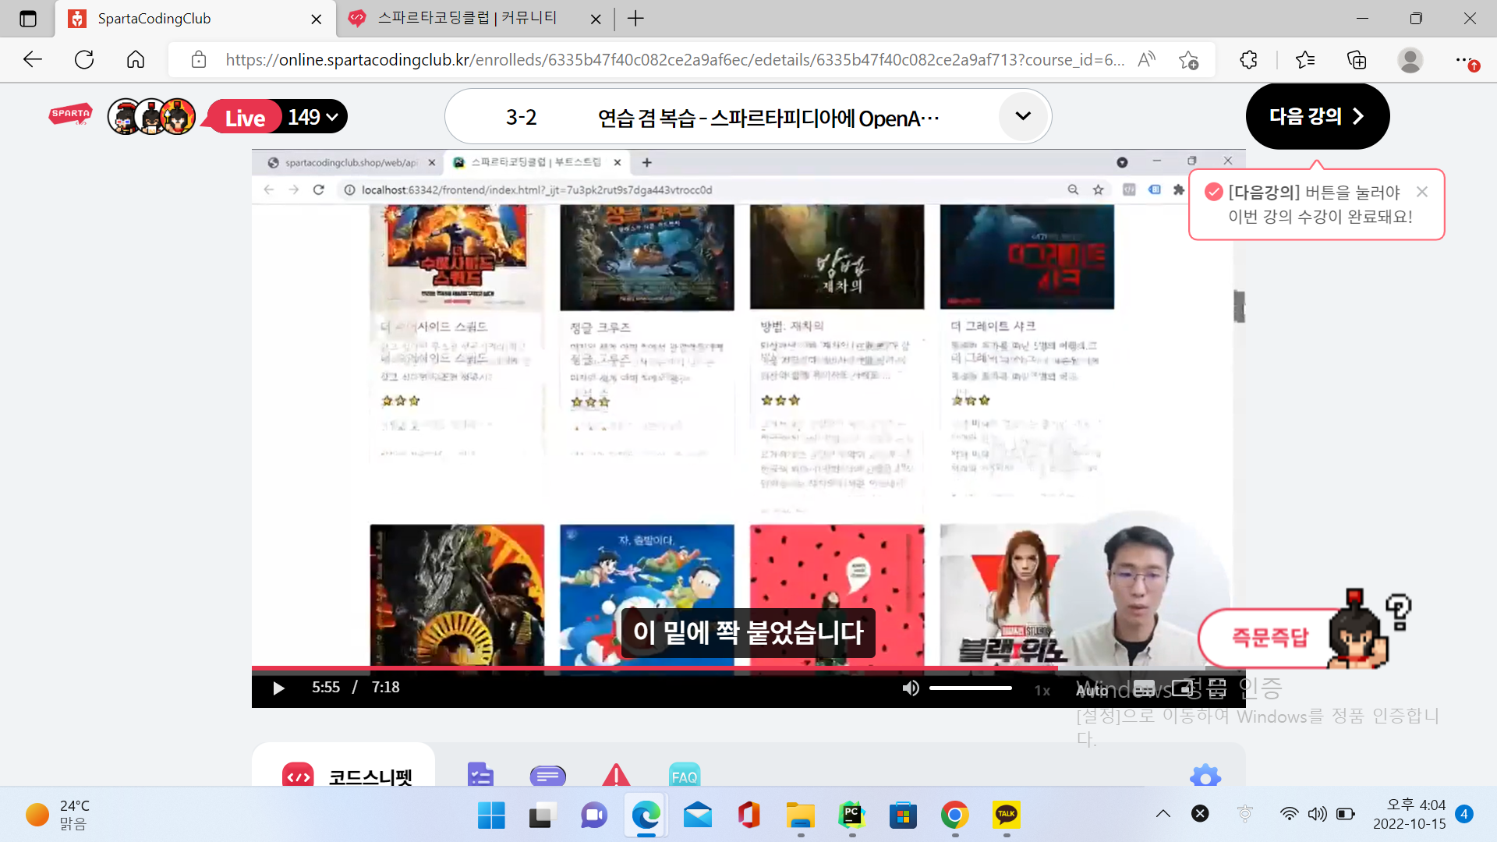Open the 코드스니펫 tab
Image resolution: width=1497 pixels, height=842 pixels.
click(x=344, y=776)
